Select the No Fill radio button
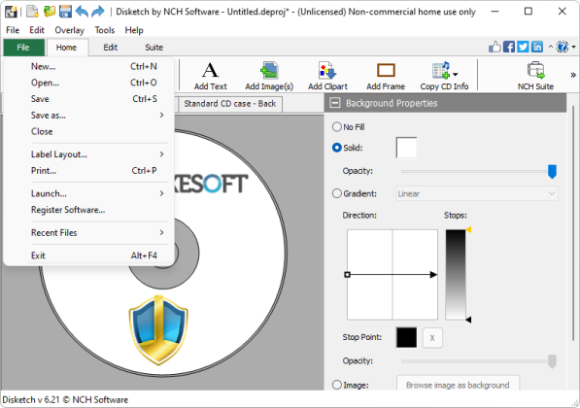 click(x=336, y=127)
